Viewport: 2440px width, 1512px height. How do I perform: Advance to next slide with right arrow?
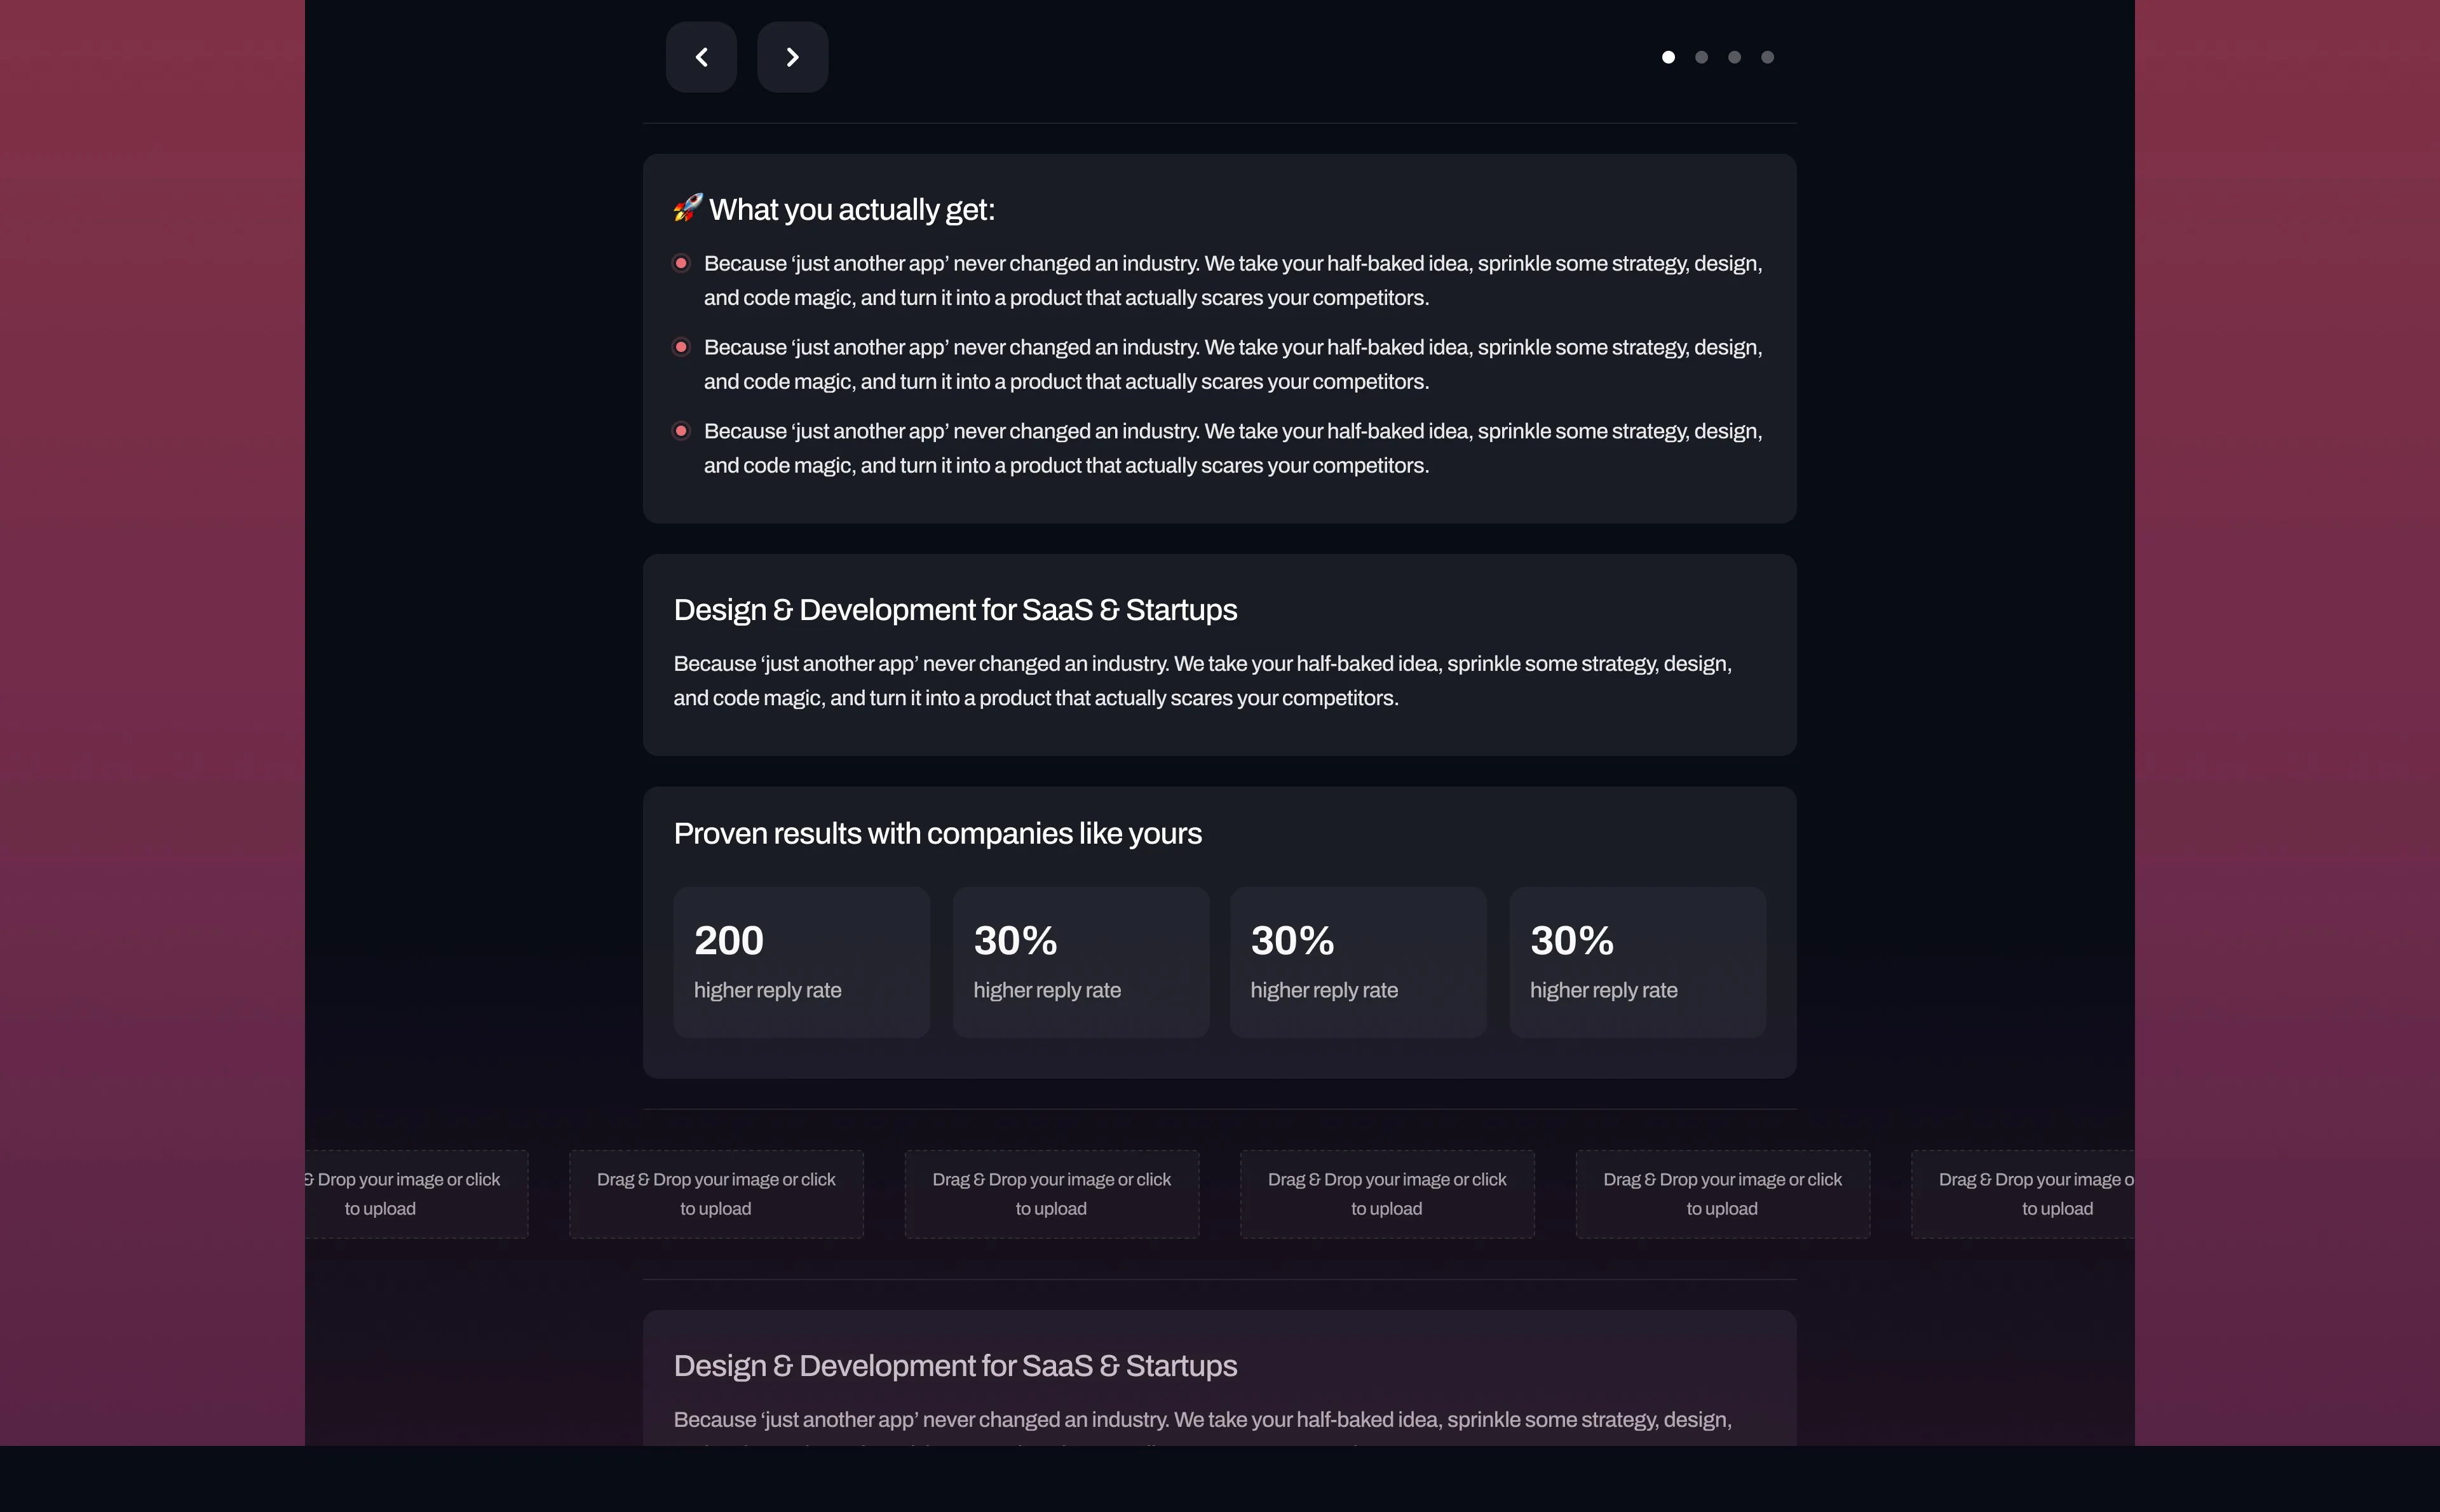pyautogui.click(x=792, y=57)
